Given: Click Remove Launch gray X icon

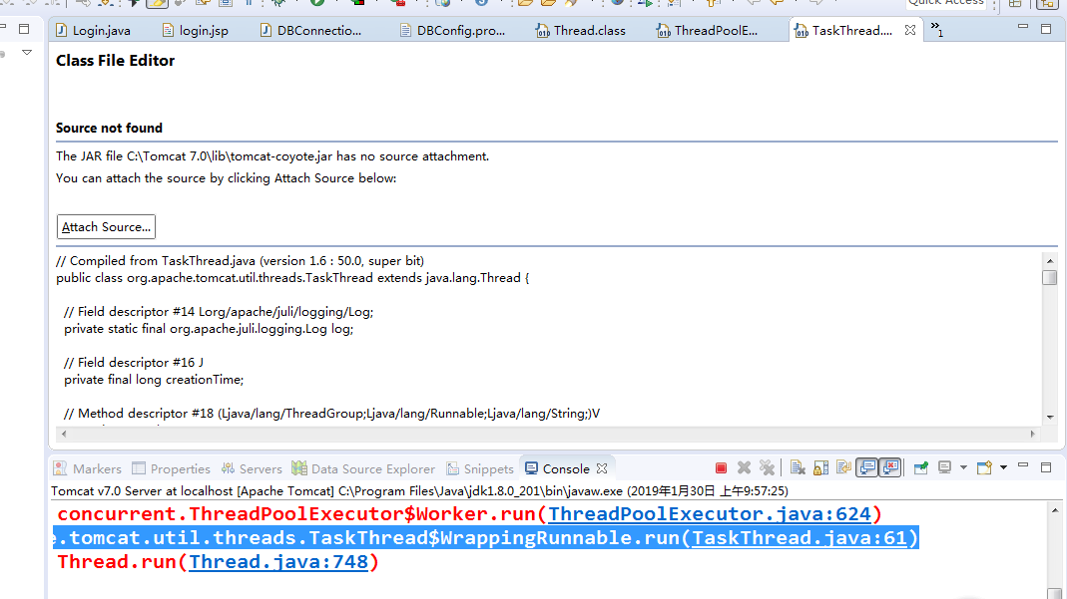Looking at the screenshot, I should [744, 467].
